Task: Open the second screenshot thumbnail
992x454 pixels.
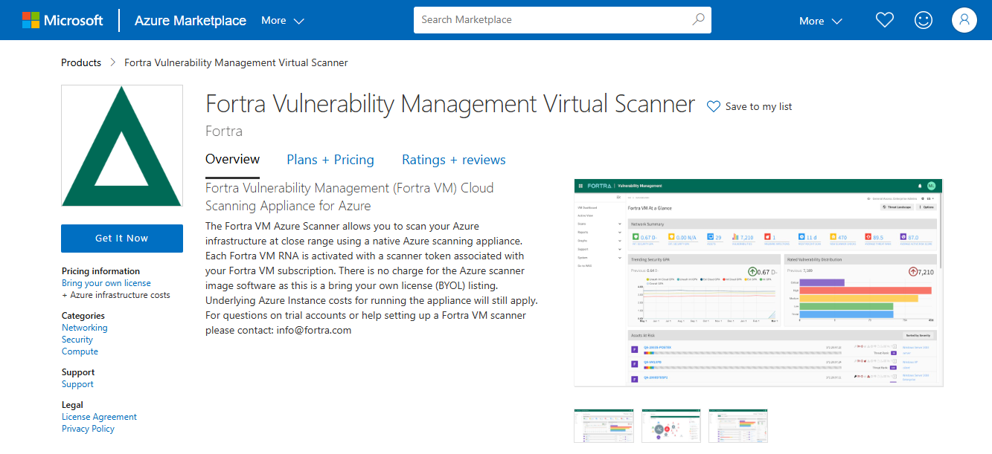Action: (671, 426)
